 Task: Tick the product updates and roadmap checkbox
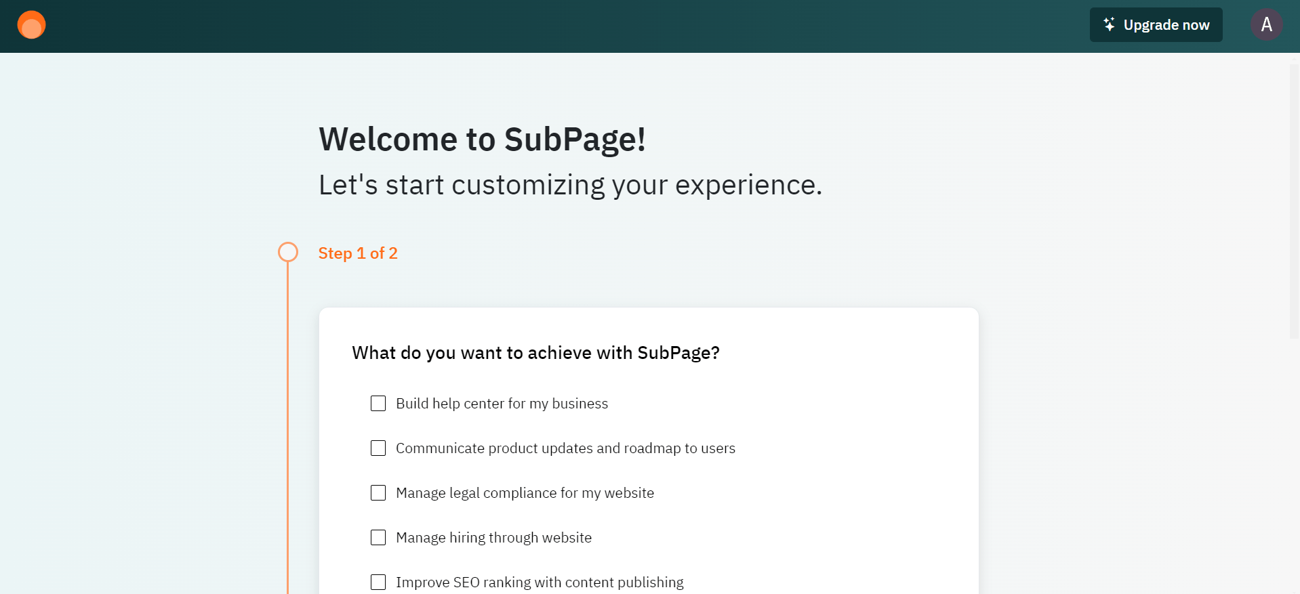click(378, 448)
